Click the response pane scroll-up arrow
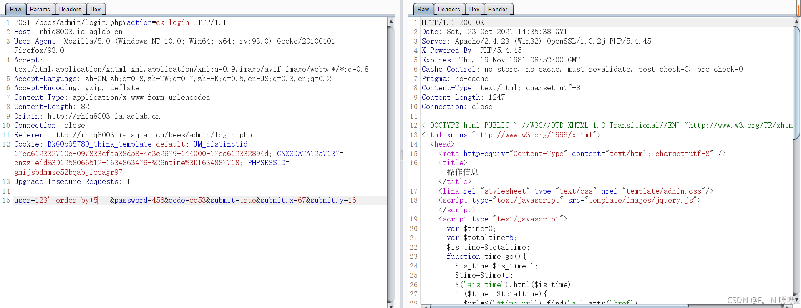 (x=796, y=21)
